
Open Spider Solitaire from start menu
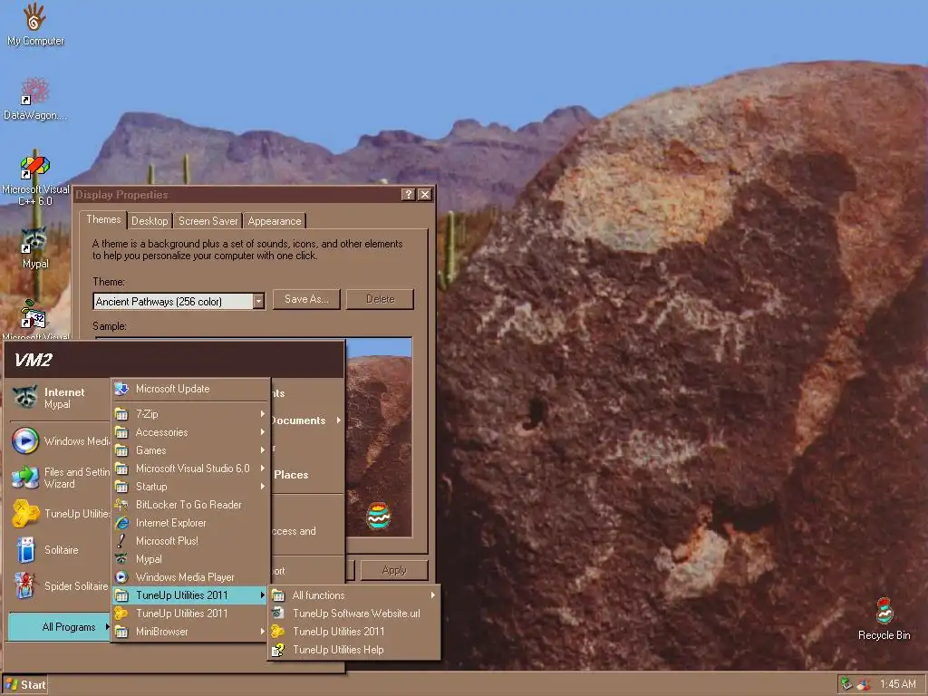pos(59,586)
